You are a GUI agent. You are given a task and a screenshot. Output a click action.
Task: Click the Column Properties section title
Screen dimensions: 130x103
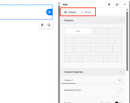click(74, 72)
